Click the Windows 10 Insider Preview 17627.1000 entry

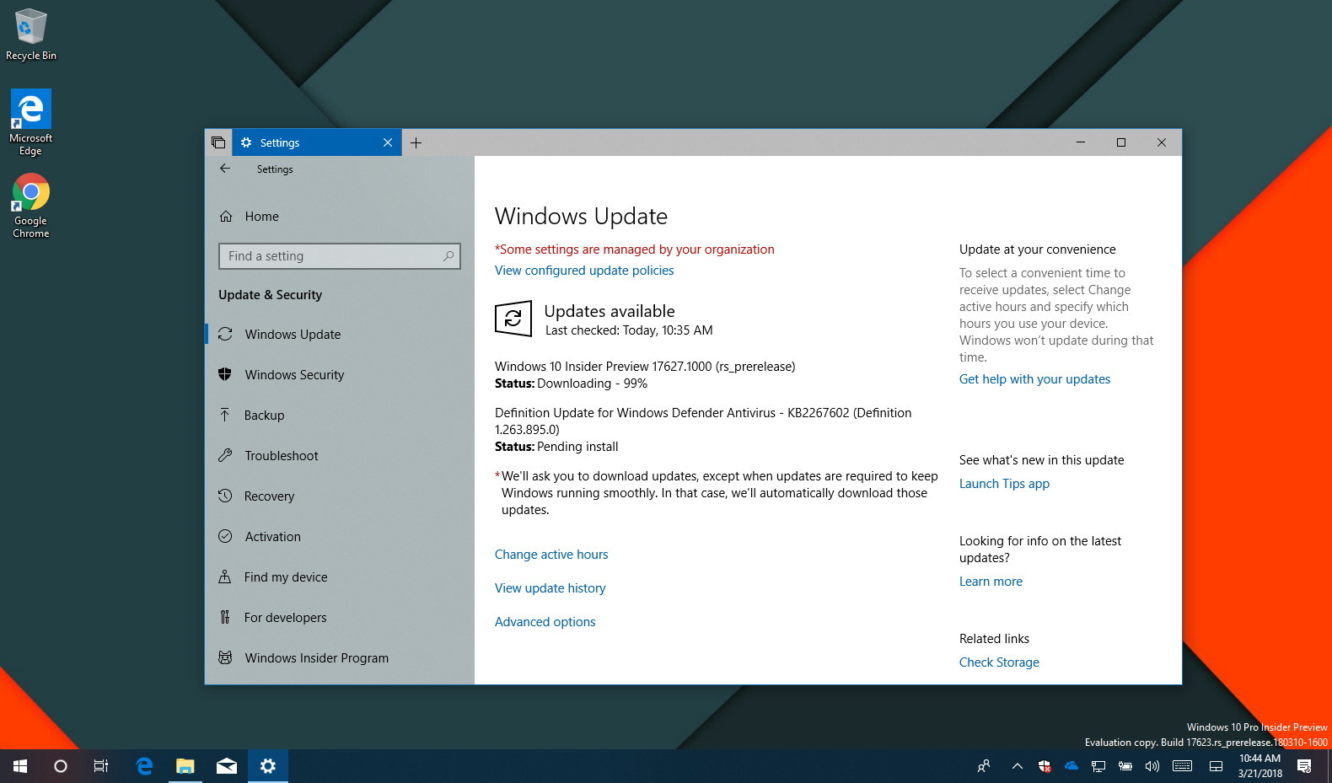click(645, 367)
